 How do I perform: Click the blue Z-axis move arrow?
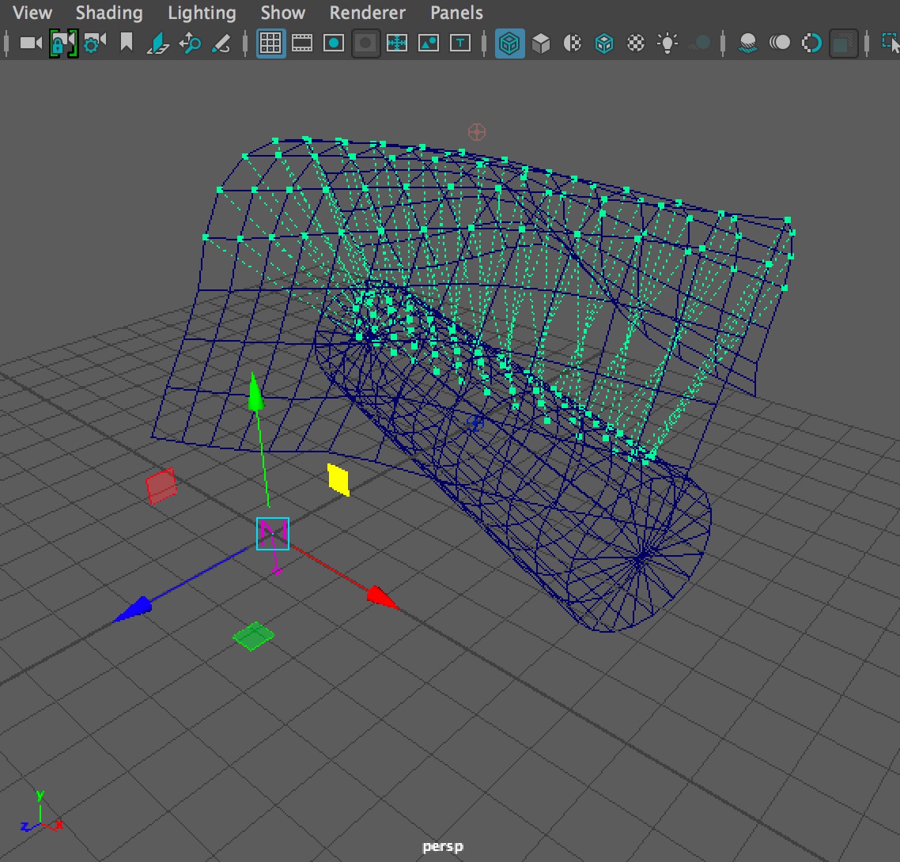(133, 610)
